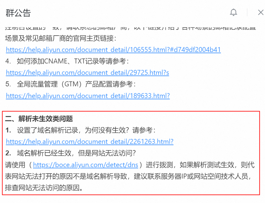
Task: Open the boce.aliyun.com/detect/dns link
Action: [x=85, y=165]
